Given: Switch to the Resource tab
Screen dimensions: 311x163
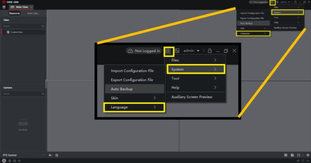Looking at the screenshot, I should pyautogui.click(x=14, y=13).
